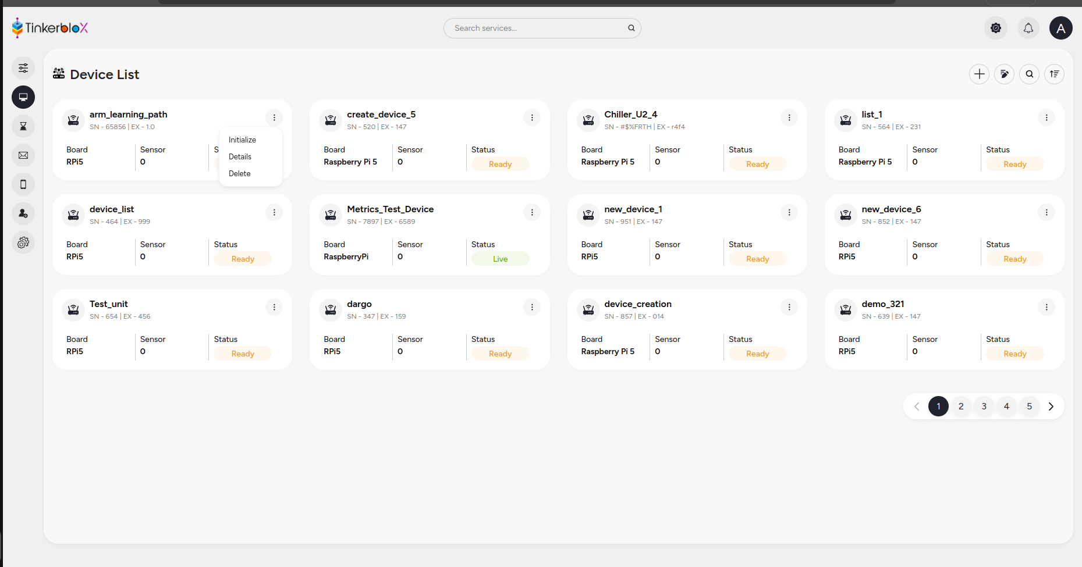Select the monitor devices icon in sidebar

pyautogui.click(x=23, y=97)
